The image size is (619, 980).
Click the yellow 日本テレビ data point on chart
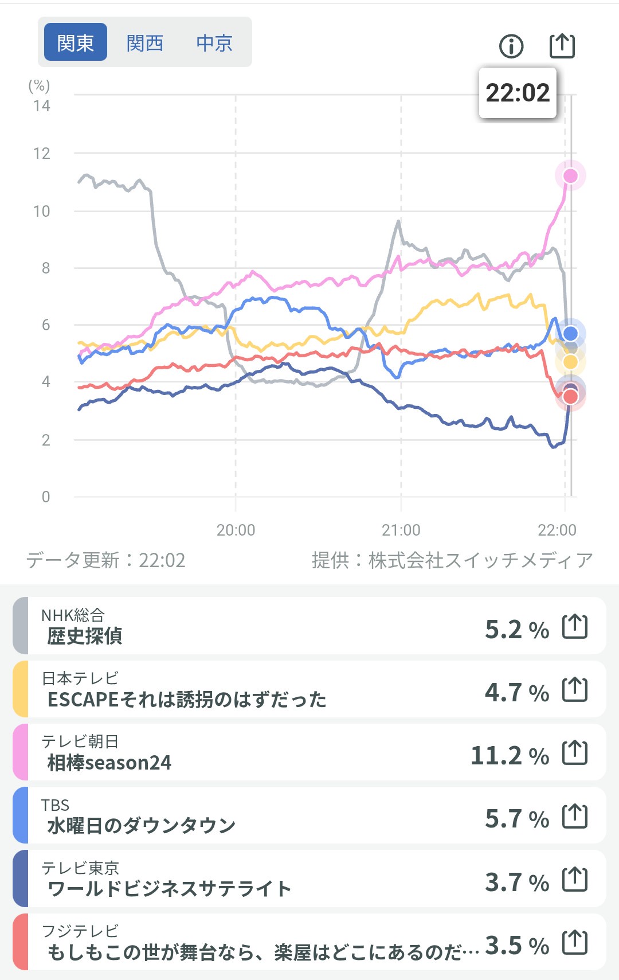(570, 362)
